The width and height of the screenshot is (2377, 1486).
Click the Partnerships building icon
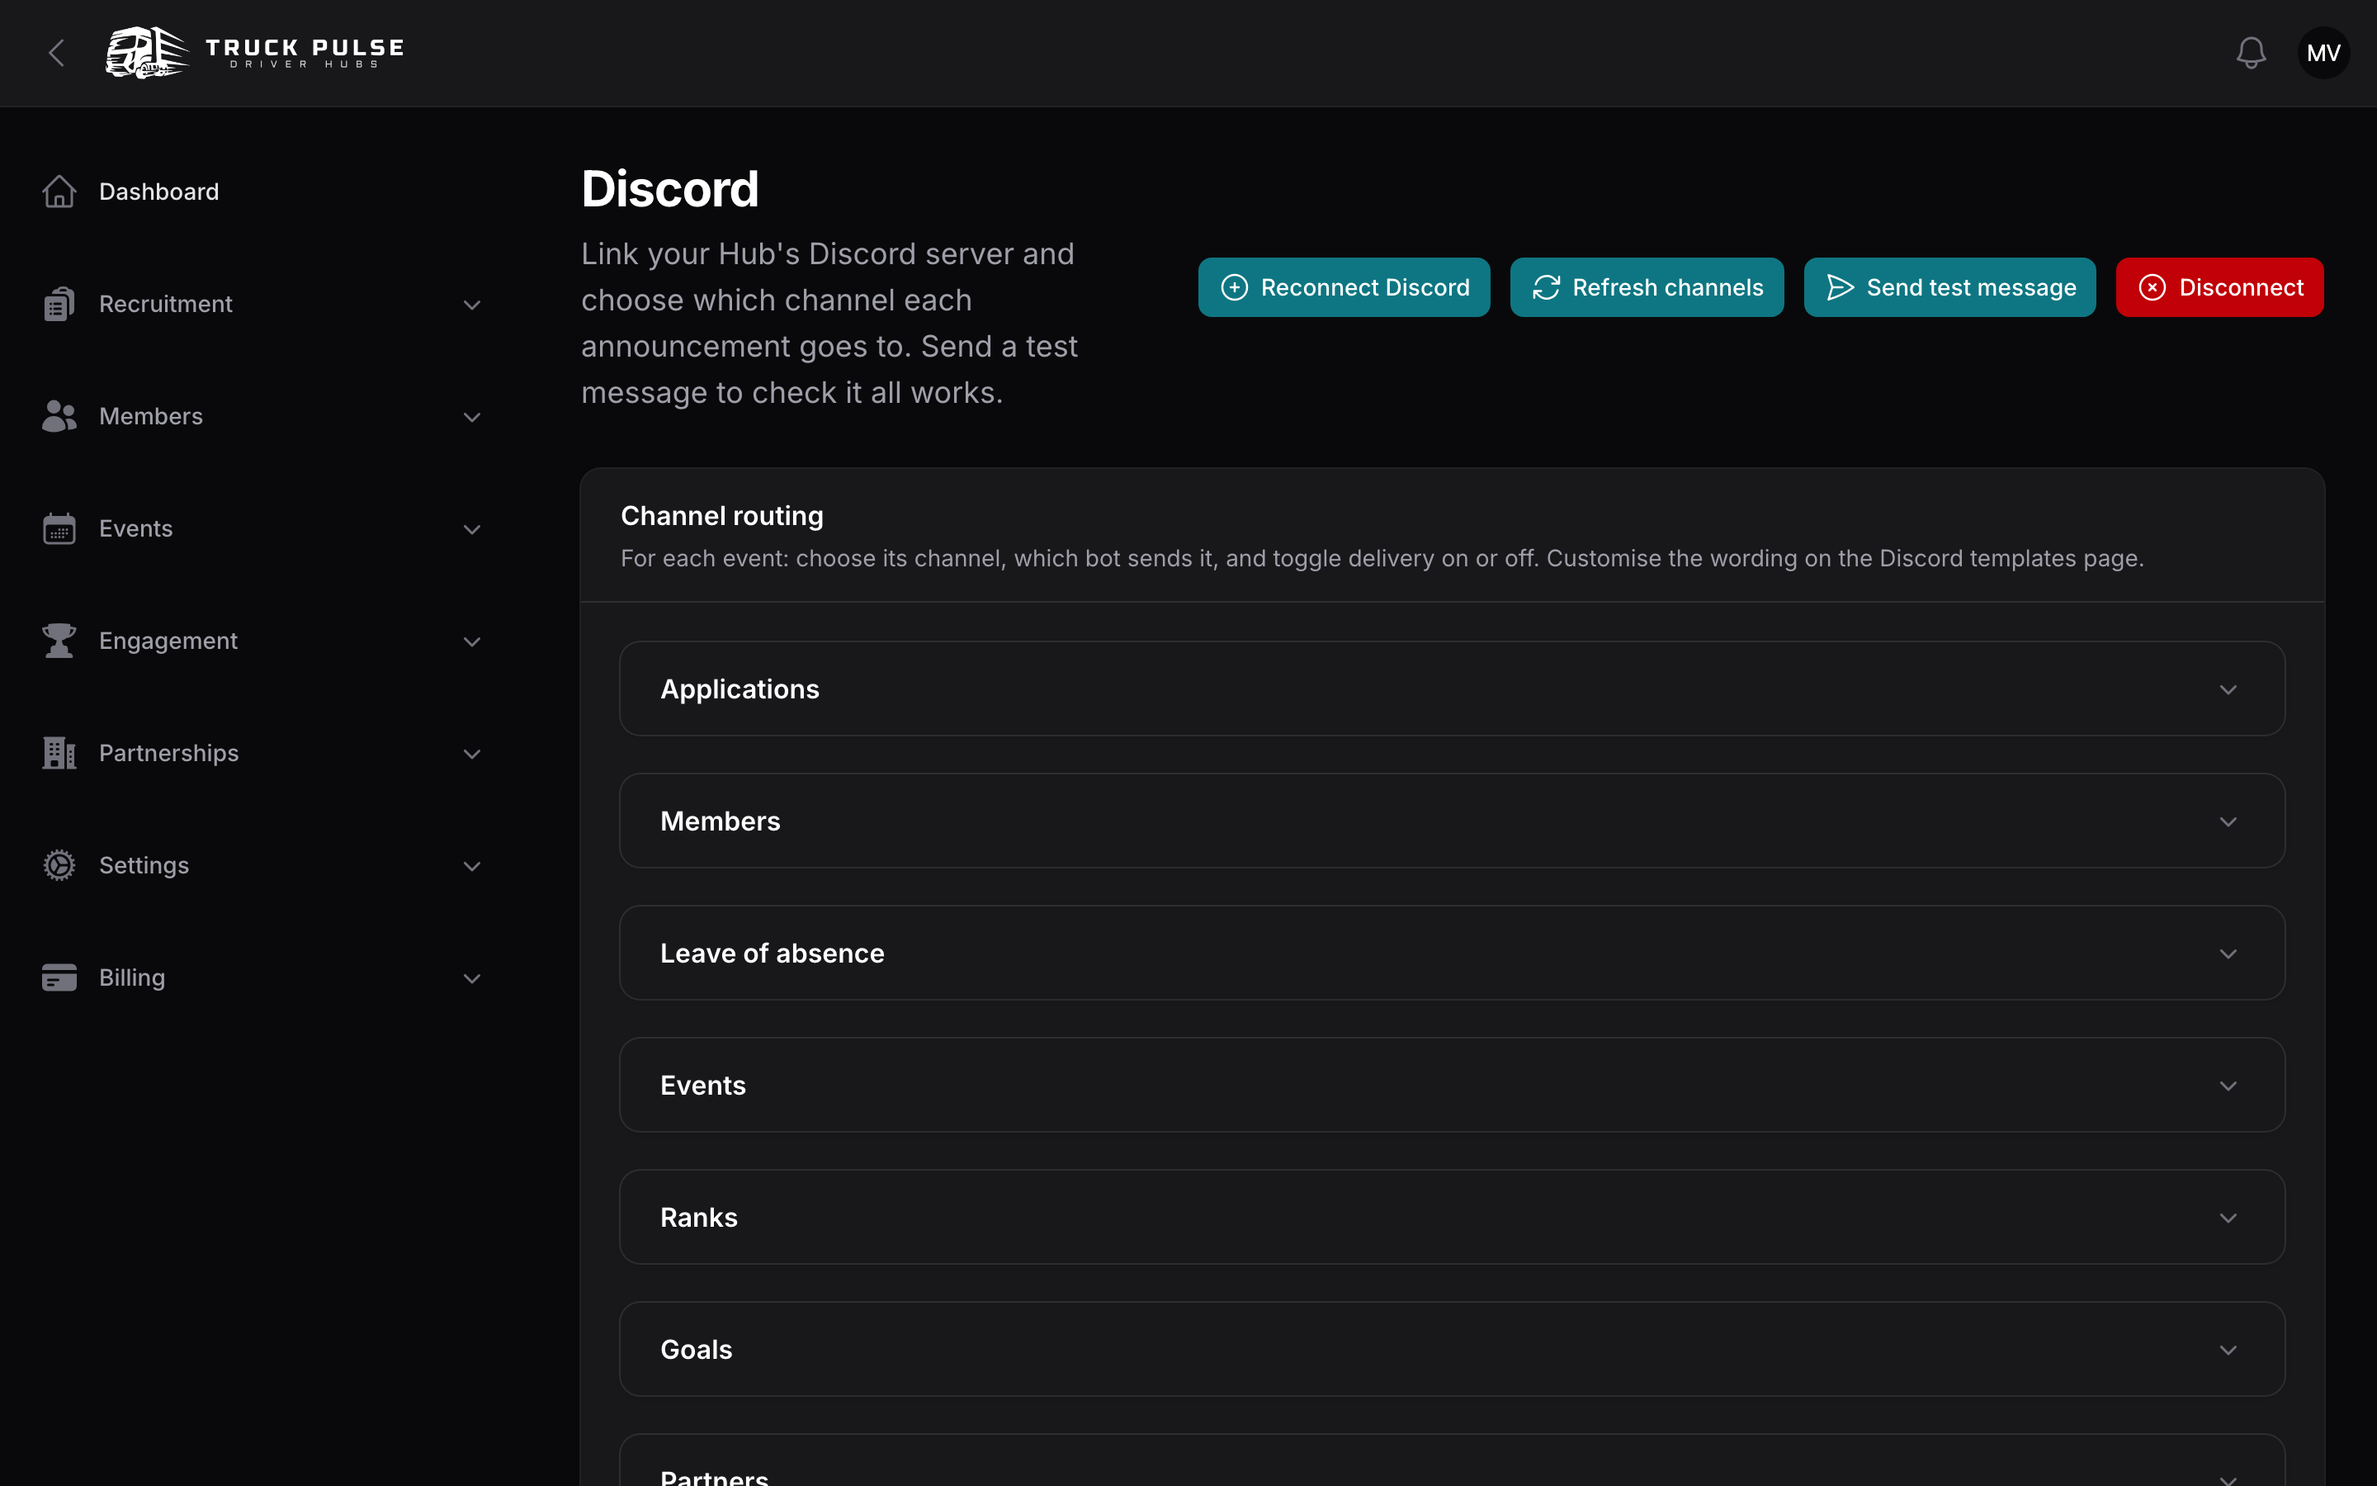coord(59,753)
